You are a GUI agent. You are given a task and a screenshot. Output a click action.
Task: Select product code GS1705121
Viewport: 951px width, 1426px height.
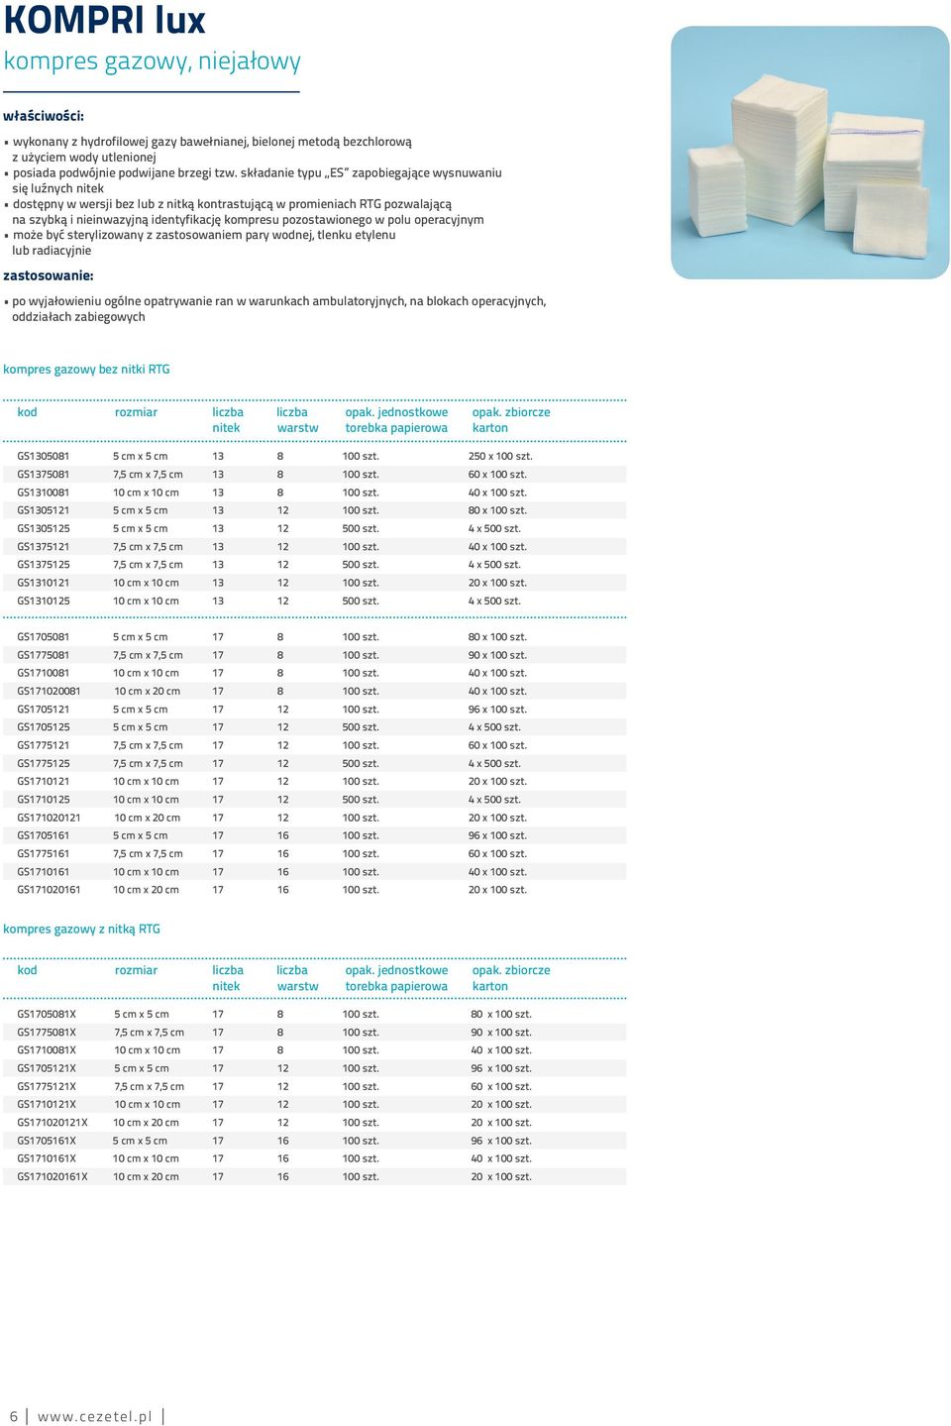(44, 710)
